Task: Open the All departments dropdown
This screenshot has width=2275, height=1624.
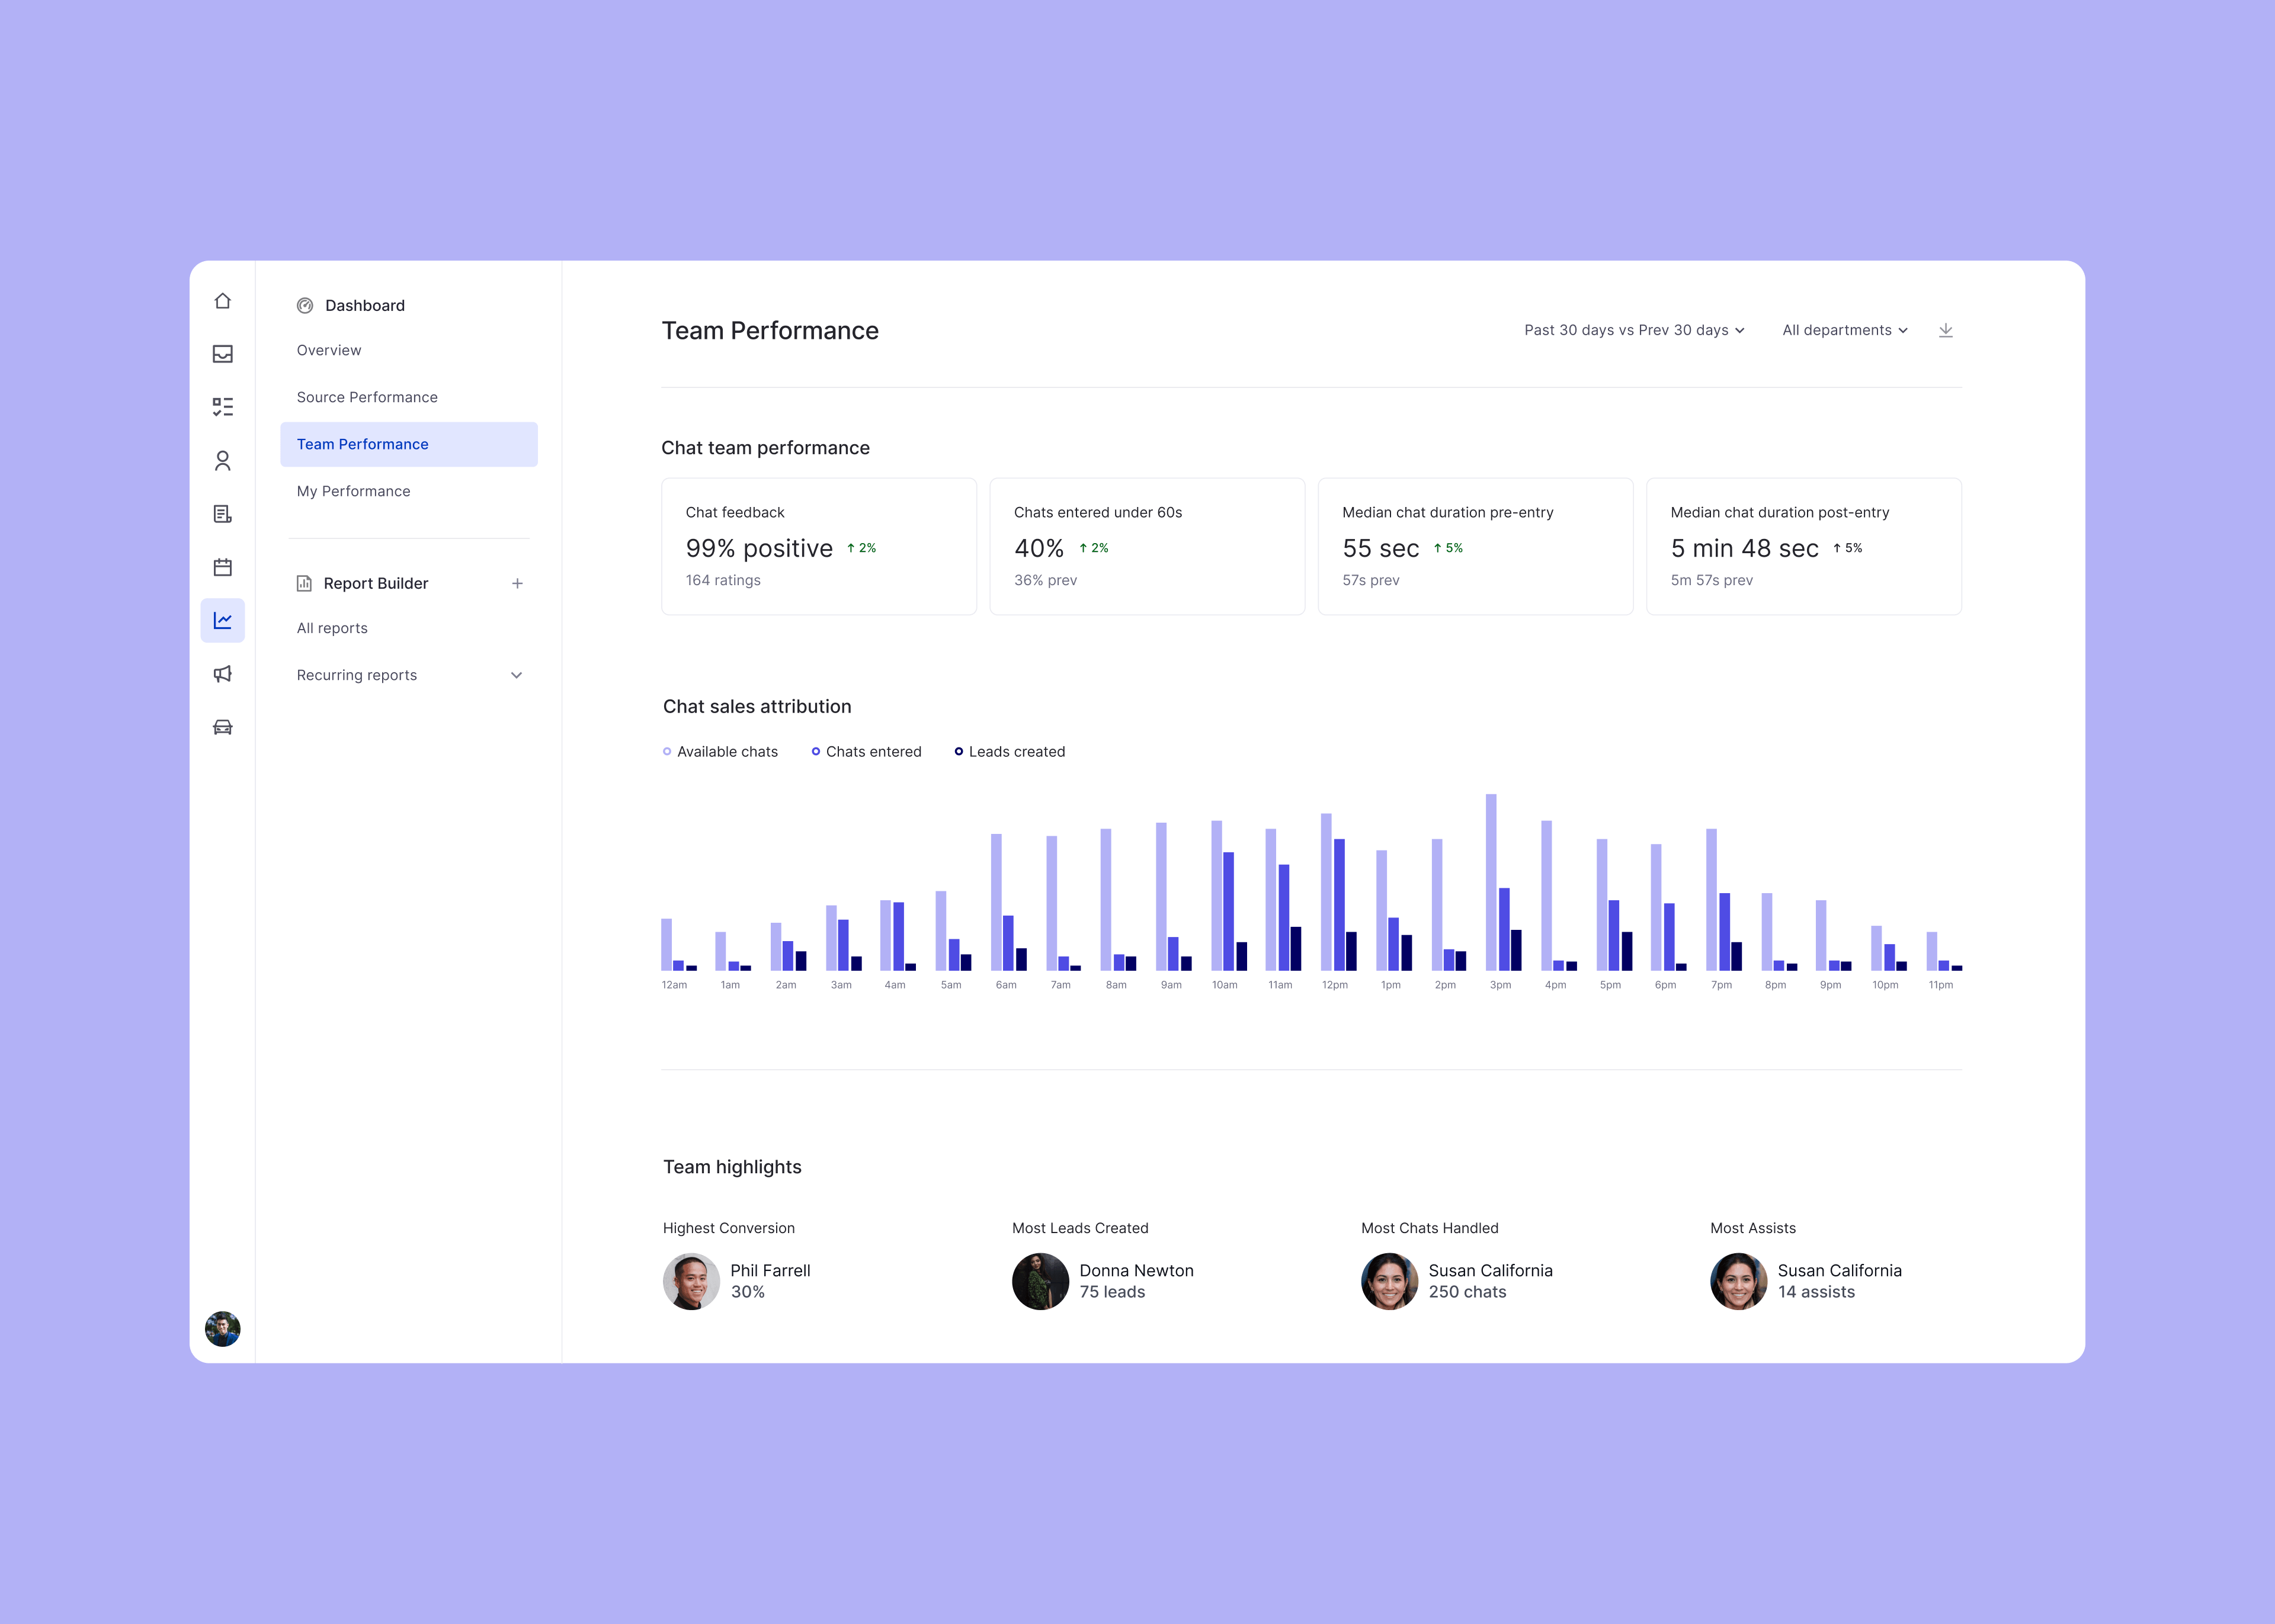Action: (x=1845, y=330)
